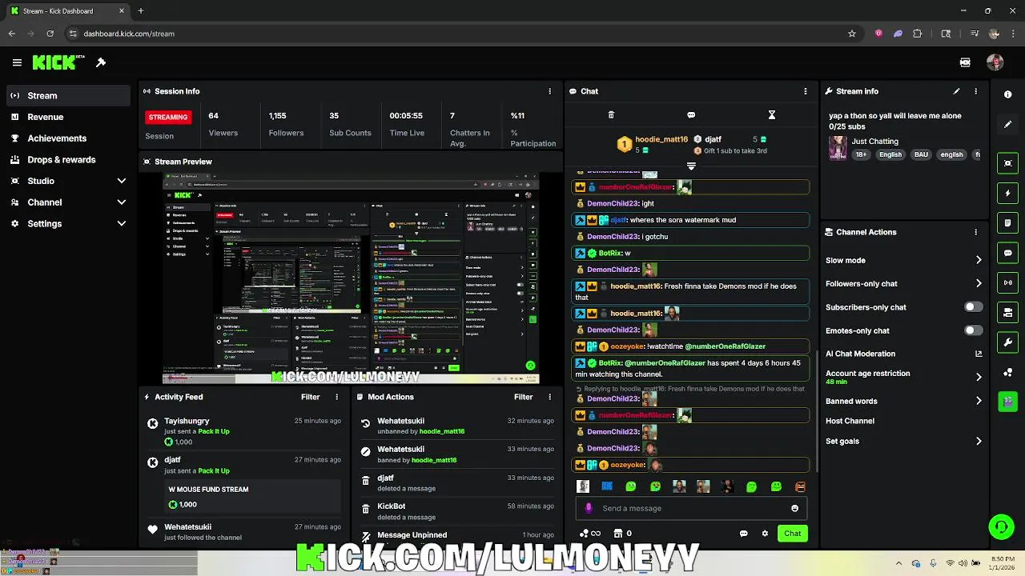Click the info icon in the right sidebar
Image resolution: width=1025 pixels, height=576 pixels.
coord(1008,94)
